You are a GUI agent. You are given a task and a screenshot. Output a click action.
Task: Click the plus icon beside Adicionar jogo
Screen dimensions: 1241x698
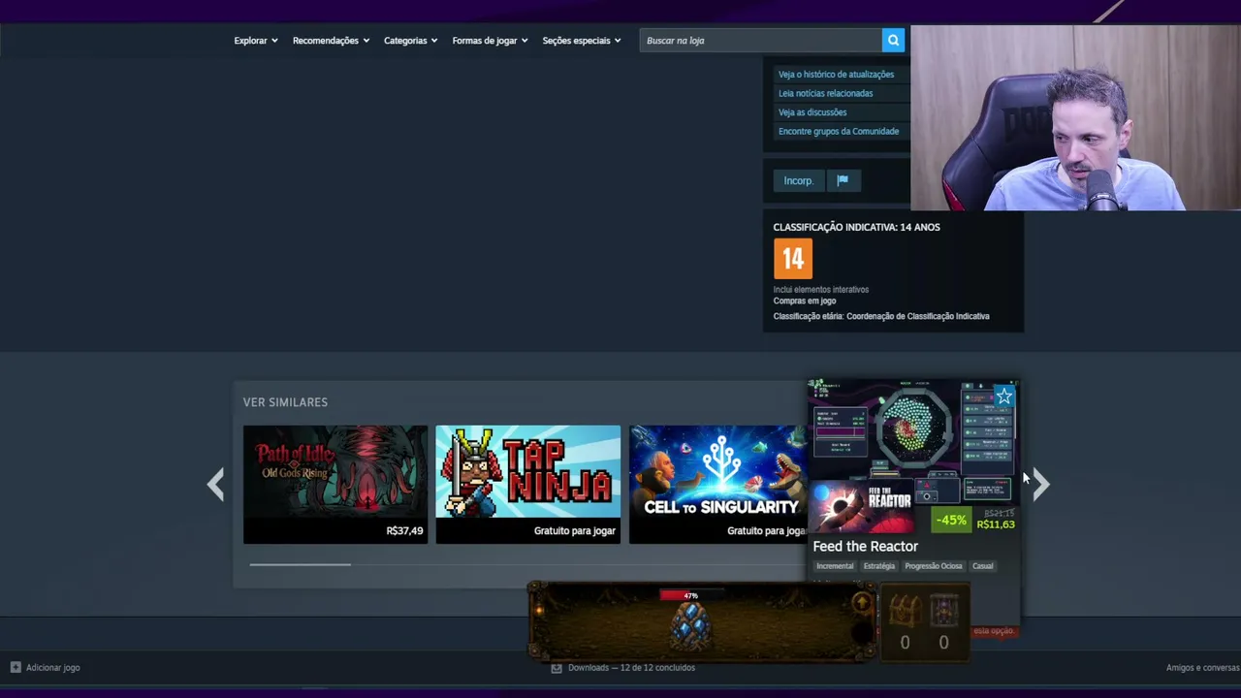point(16,667)
